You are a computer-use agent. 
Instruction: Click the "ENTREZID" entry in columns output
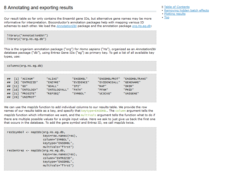(29, 82)
